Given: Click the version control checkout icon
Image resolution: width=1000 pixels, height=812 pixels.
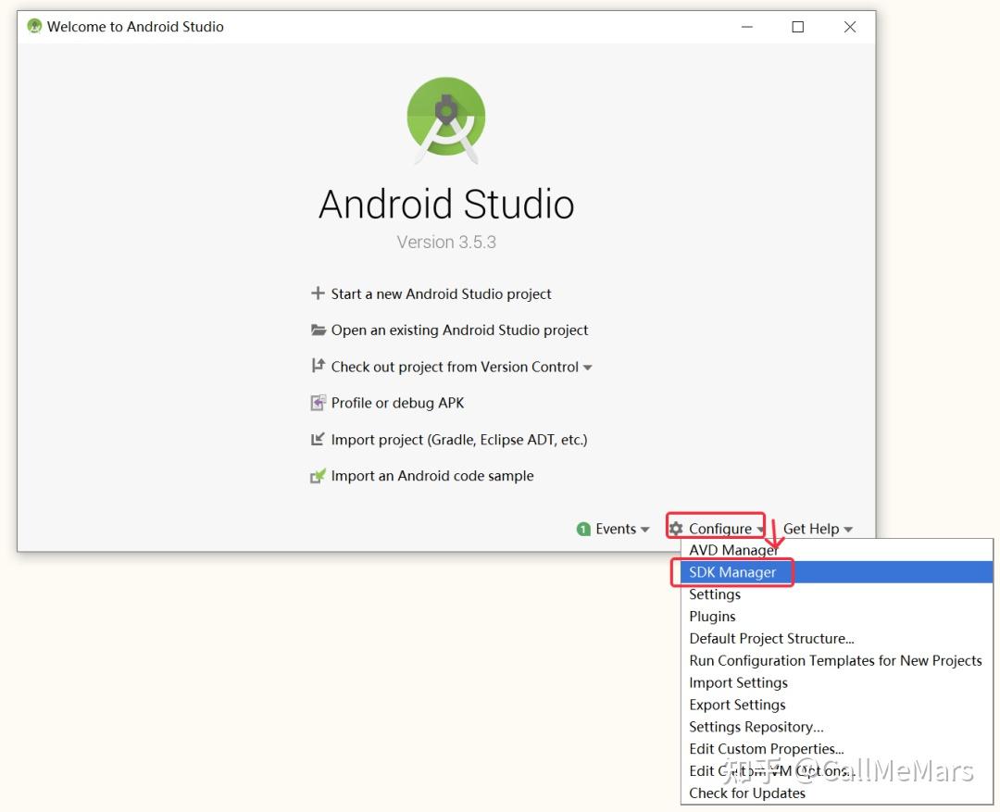Looking at the screenshot, I should pos(318,366).
